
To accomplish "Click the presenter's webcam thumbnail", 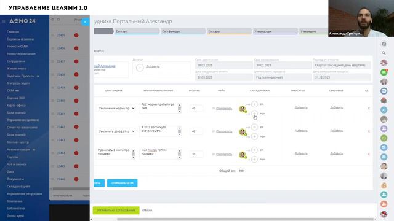I will [x=361, y=18].
